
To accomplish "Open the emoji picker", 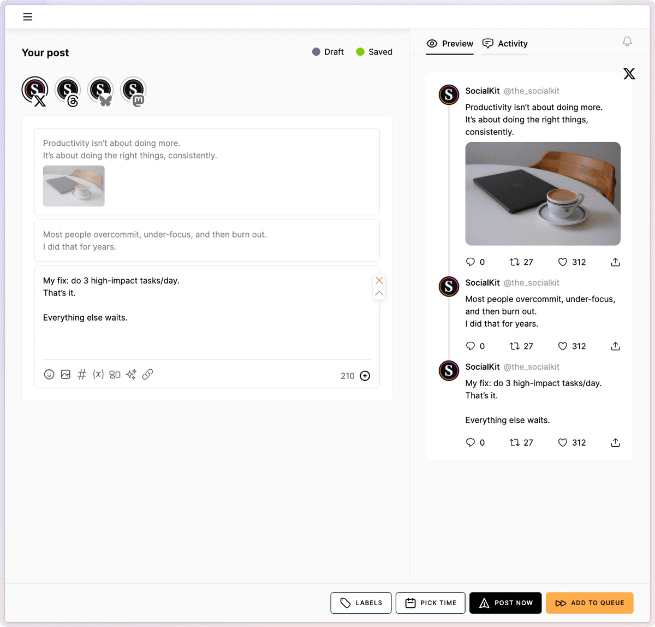I will [49, 375].
